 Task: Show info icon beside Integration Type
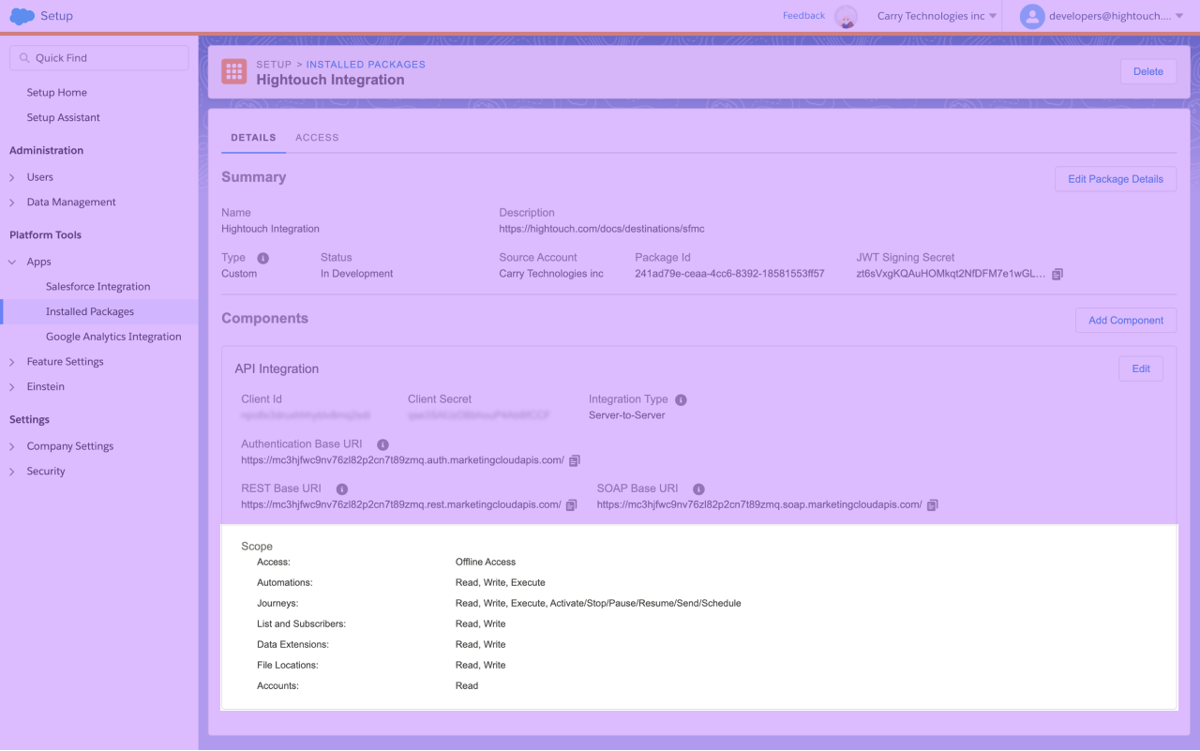coord(681,399)
